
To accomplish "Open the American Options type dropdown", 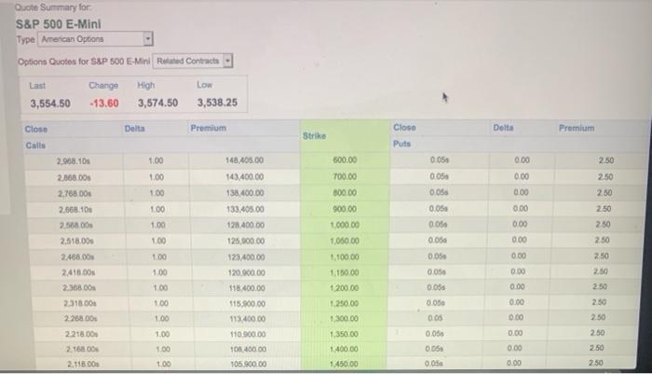I will coord(96,39).
